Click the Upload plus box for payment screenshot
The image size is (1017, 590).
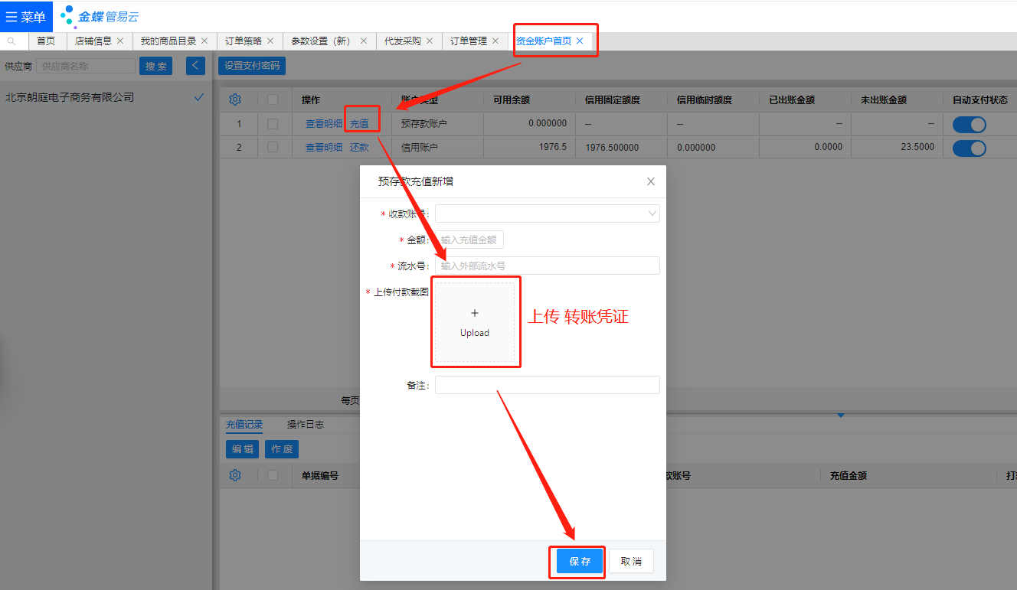coord(475,322)
